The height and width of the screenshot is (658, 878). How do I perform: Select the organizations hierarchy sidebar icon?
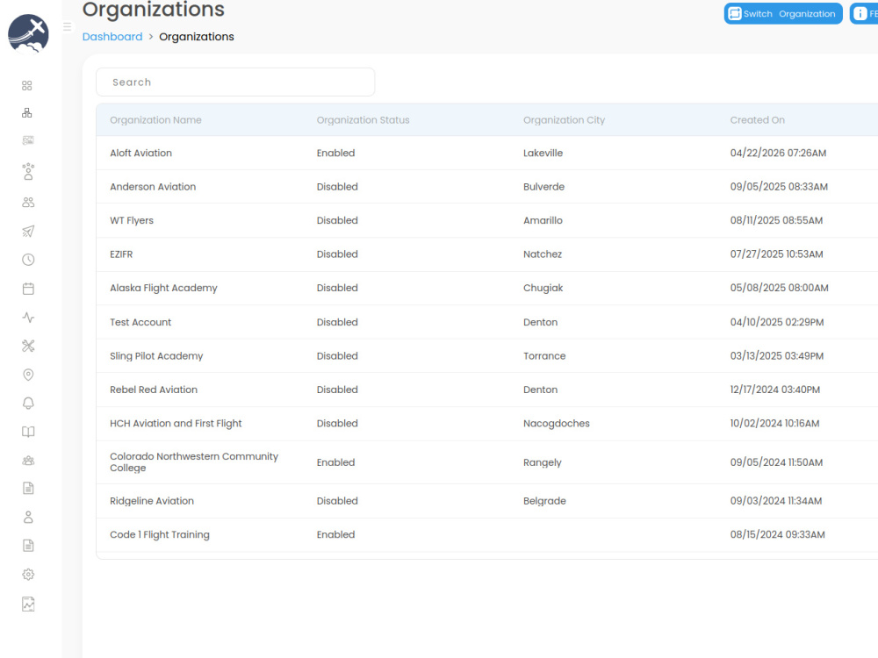click(x=27, y=113)
